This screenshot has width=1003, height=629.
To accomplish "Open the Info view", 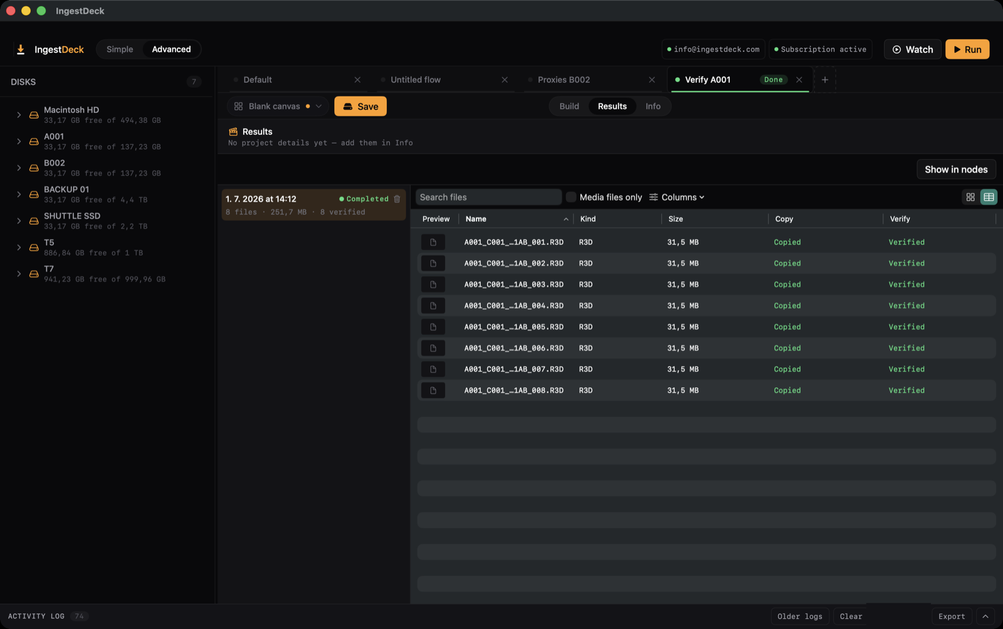I will (653, 107).
